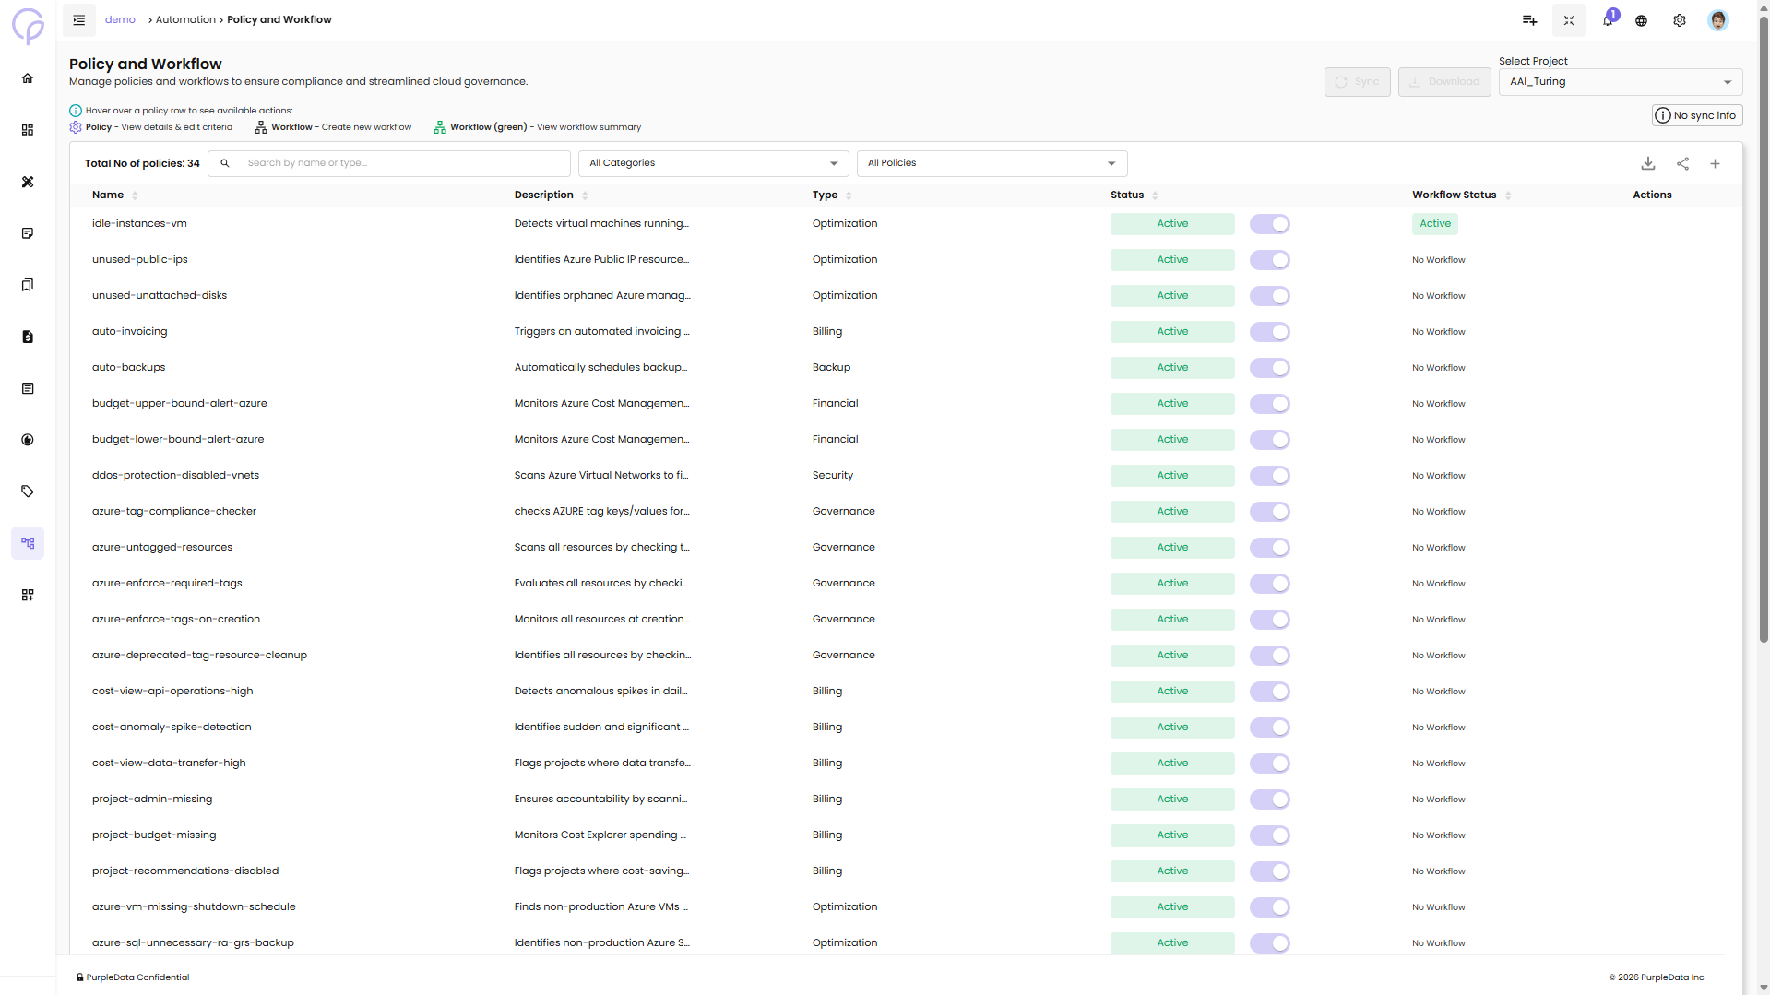The height and width of the screenshot is (995, 1770).
Task: Click the globe language icon
Action: click(x=1641, y=20)
